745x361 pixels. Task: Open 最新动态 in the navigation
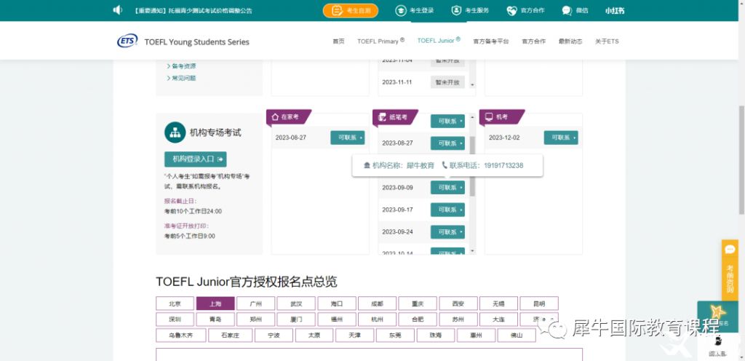(x=570, y=41)
